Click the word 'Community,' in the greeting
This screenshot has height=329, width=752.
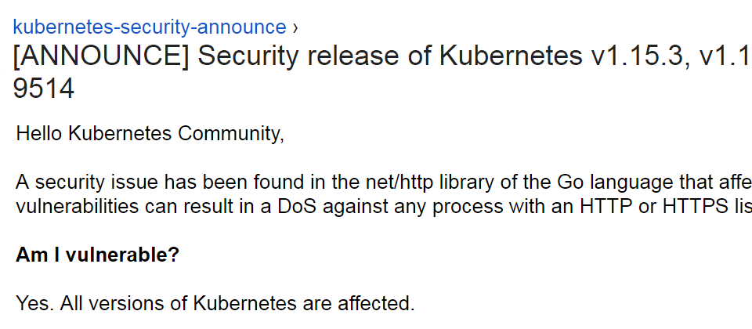point(231,134)
